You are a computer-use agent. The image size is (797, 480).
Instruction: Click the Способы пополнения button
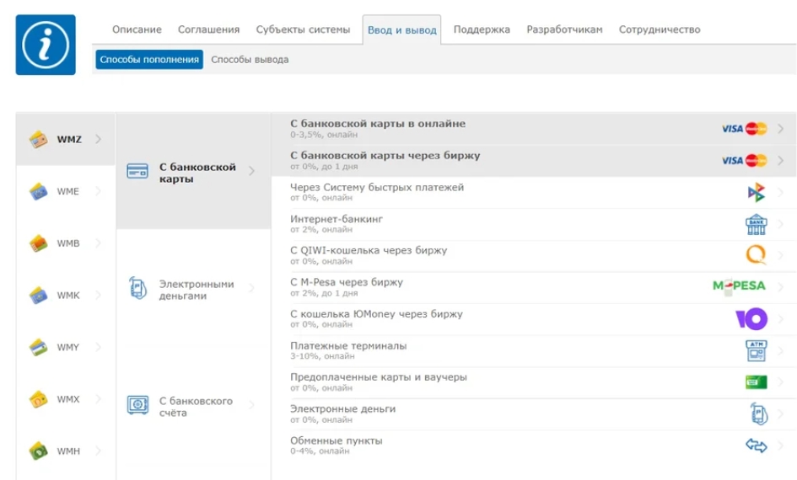point(149,59)
